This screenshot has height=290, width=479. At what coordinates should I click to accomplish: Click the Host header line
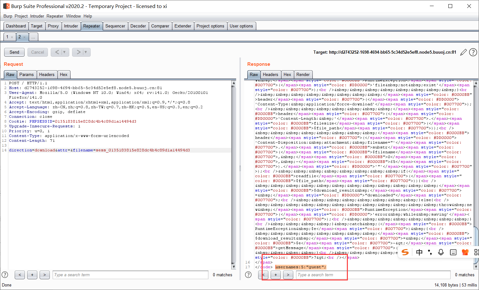(86, 88)
